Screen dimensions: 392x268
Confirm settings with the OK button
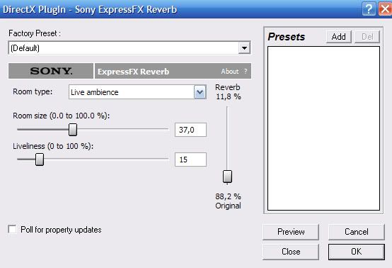[x=356, y=252]
